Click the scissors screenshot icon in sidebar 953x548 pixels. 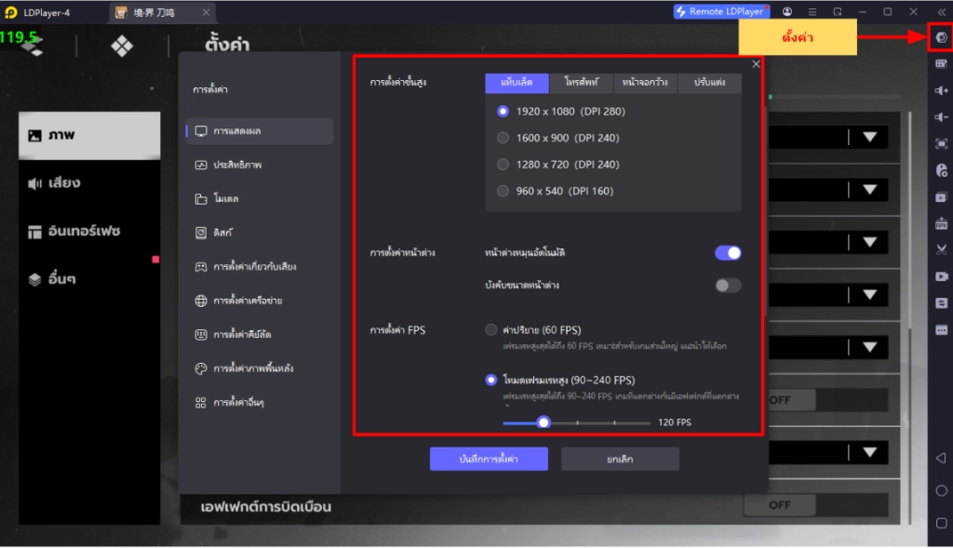(941, 250)
